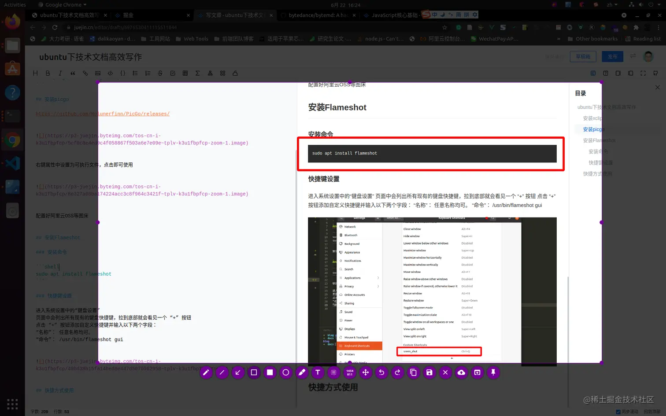Screen dimensions: 666x416
Task: Insert table in editor toolbar
Action: [185, 73]
